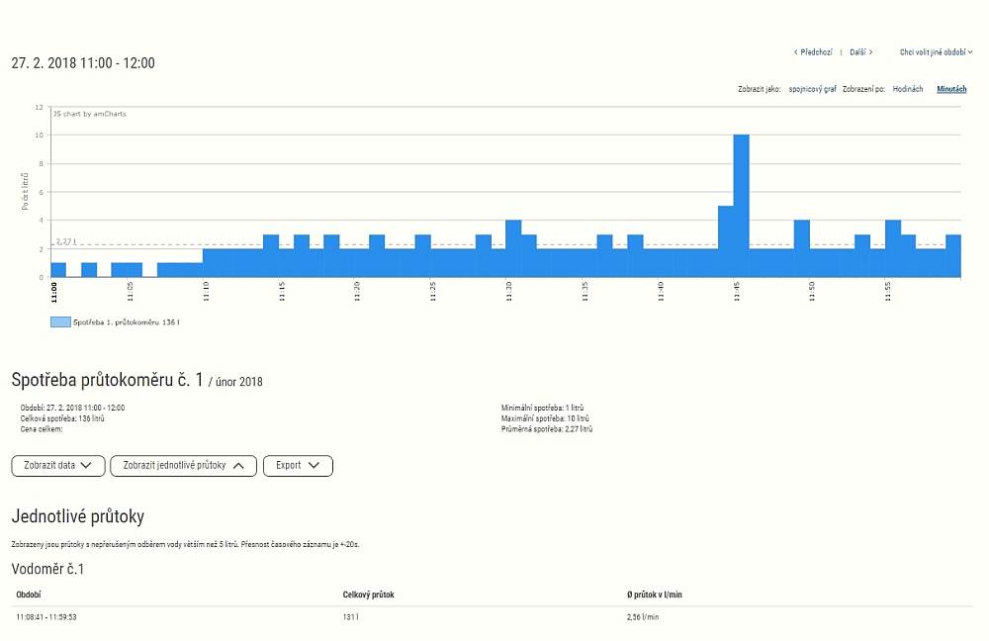Click the last bar at chart's right end

953,255
